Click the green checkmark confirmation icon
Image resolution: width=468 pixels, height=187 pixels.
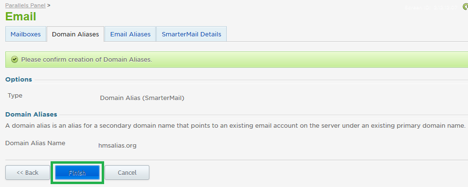click(14, 60)
